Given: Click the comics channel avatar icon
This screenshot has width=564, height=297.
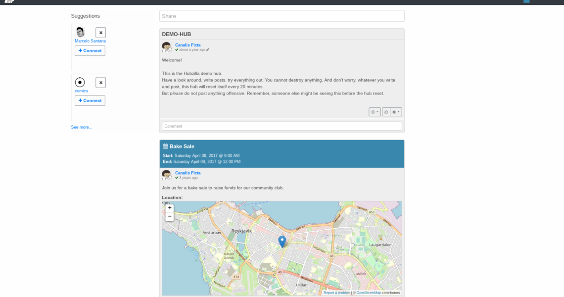Looking at the screenshot, I should point(80,82).
